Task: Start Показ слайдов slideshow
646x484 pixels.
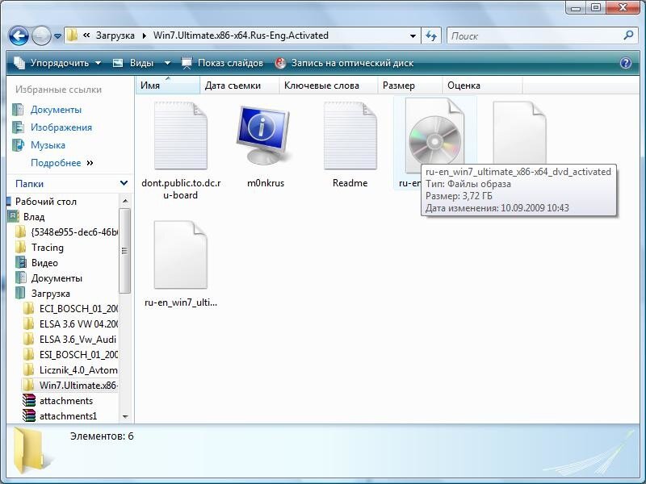Action: pyautogui.click(x=223, y=63)
